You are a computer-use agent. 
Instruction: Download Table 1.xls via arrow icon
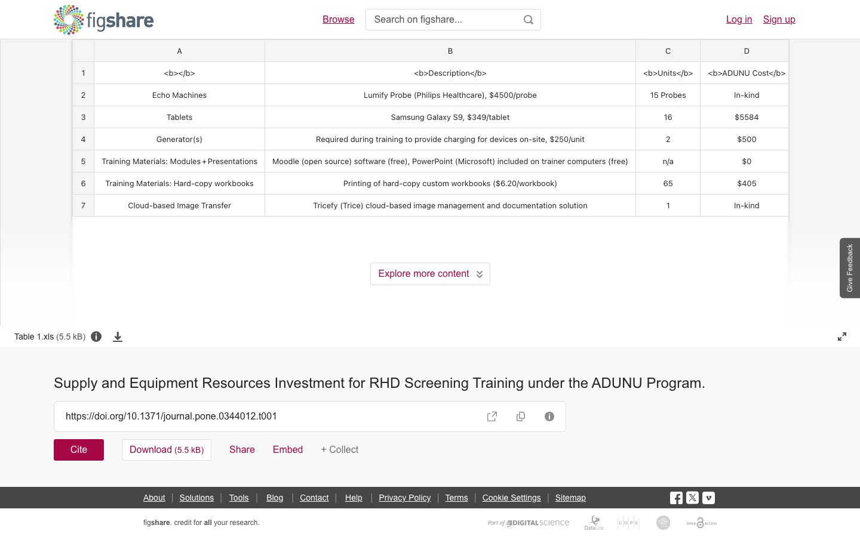point(118,337)
